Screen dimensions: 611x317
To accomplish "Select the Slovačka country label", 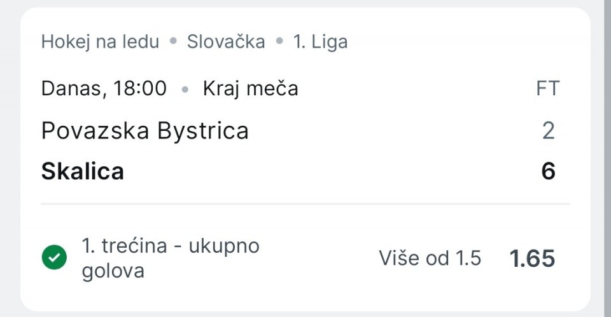I will pos(225,42).
